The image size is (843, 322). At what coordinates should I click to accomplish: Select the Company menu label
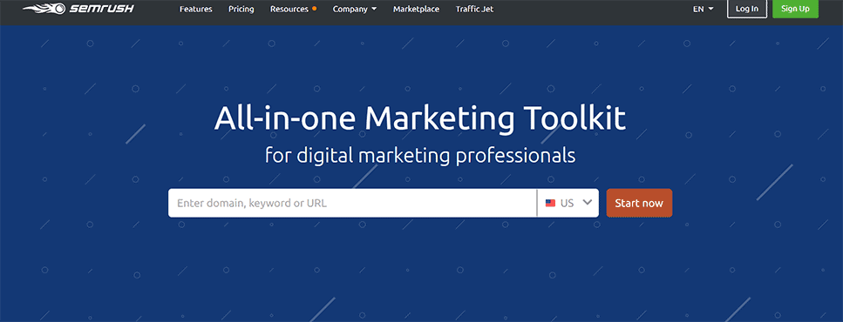pos(350,9)
